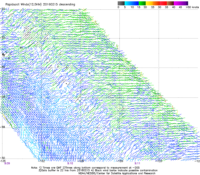The width and height of the screenshot is (200, 175).
Task: Click the green 15-20 knots legend segment
Action: (142, 3)
